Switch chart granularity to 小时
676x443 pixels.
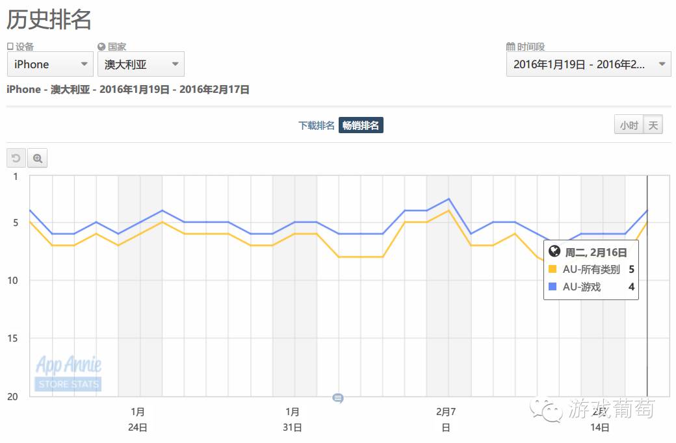(x=628, y=125)
